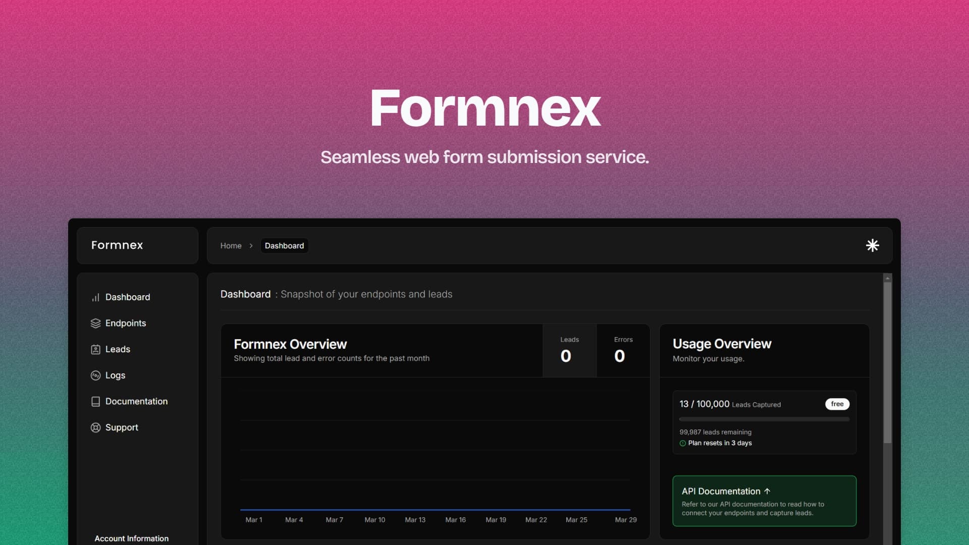969x545 pixels.
Task: Expand the breadcrumb chevron after Home
Action: pyautogui.click(x=251, y=246)
